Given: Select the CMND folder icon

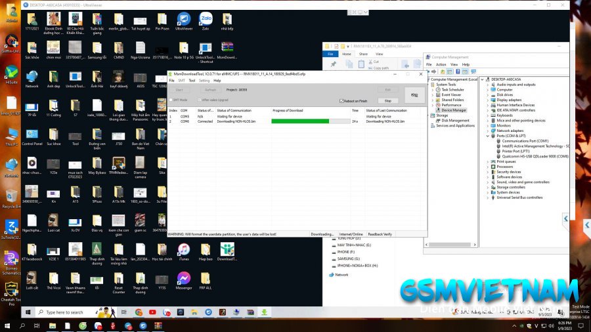Looking at the screenshot, I should pyautogui.click(x=119, y=51).
